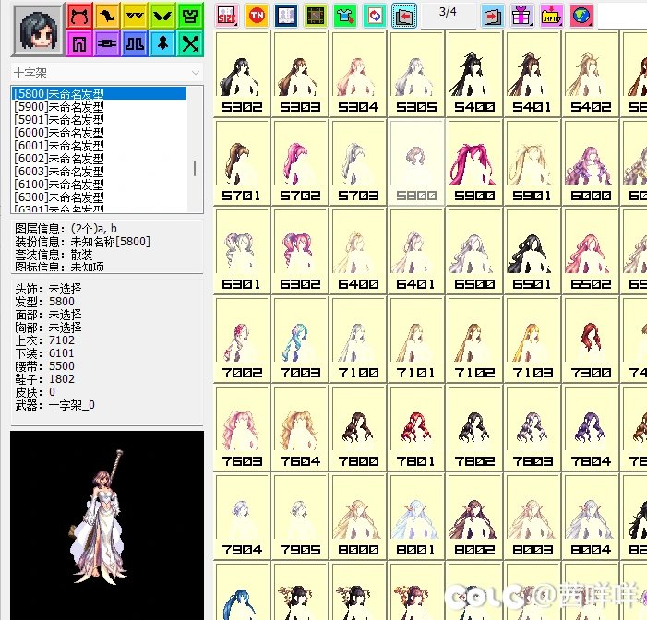Pick hairstyle thumbnail 5400

474,74
